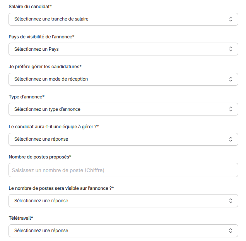Viewport: 246px width, 241px height.
Task: Click the up-down chevron in the Pays select
Action: [x=231, y=49]
